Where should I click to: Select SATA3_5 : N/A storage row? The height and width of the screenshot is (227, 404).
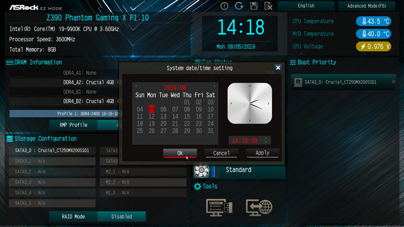tap(53, 203)
